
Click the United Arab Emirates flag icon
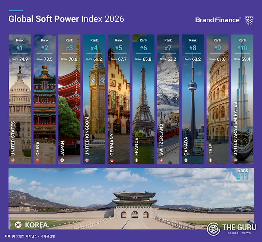point(235,160)
